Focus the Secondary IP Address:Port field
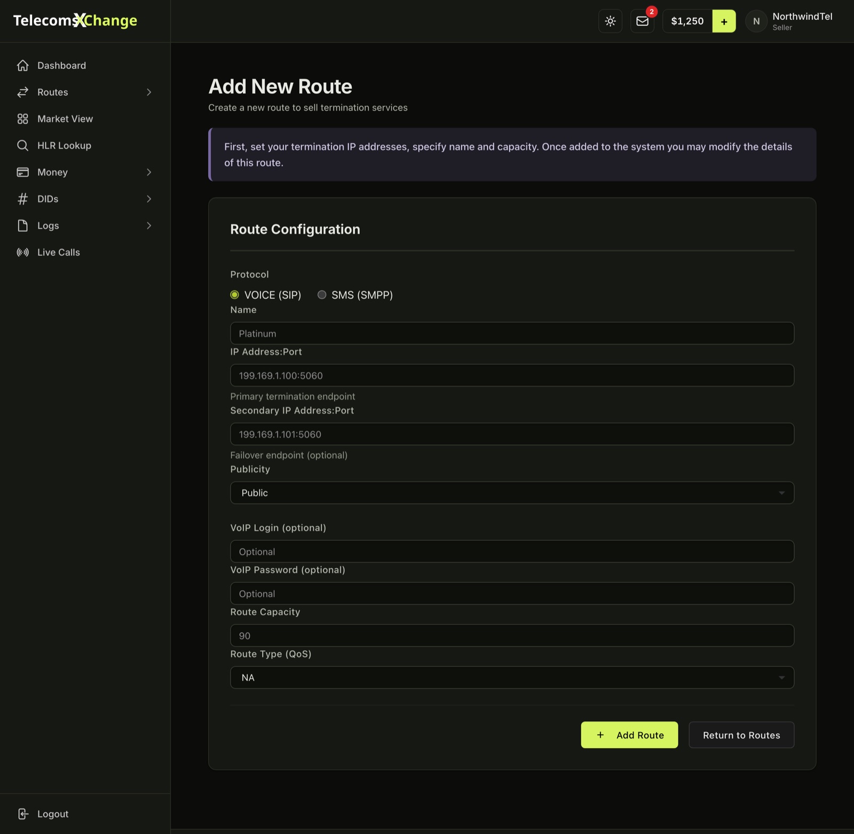This screenshot has width=854, height=834. tap(512, 434)
